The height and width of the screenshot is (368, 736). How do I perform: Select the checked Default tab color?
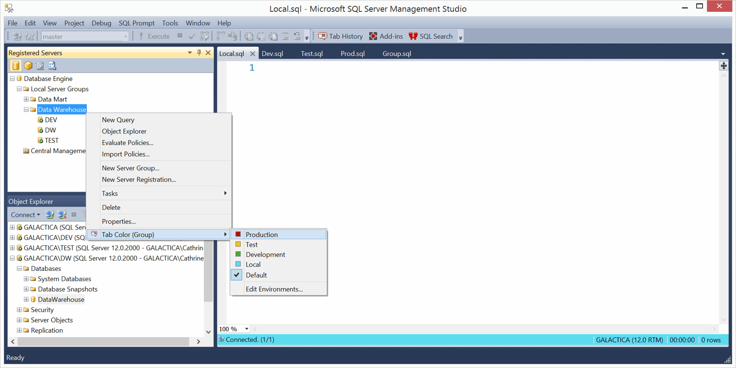[x=256, y=275]
